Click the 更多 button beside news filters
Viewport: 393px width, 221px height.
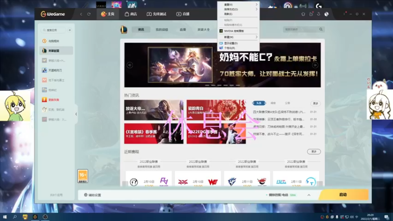315,103
